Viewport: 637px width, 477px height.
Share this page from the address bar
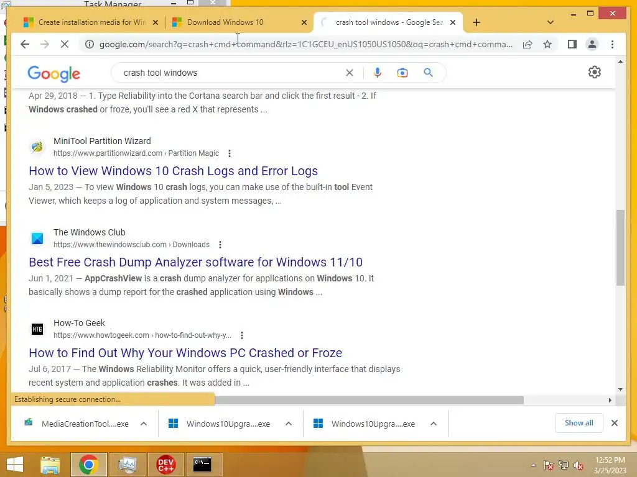pyautogui.click(x=528, y=44)
